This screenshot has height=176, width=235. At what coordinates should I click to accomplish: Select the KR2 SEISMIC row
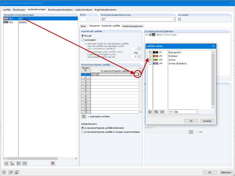click(41, 22)
